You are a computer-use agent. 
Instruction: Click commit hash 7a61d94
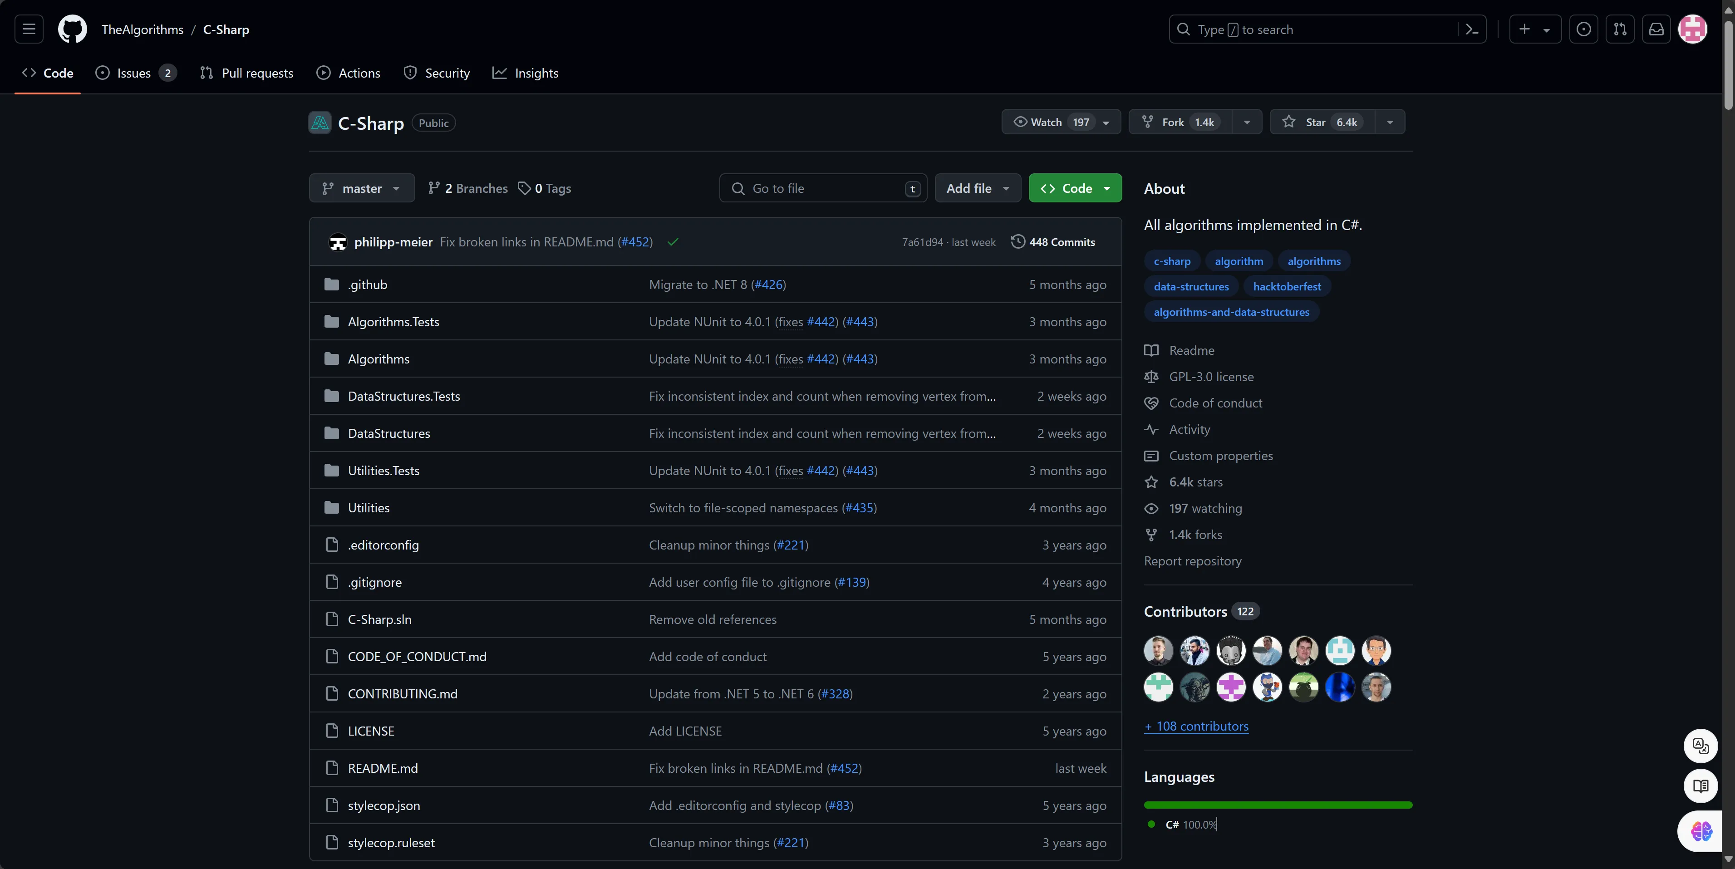[922, 242]
